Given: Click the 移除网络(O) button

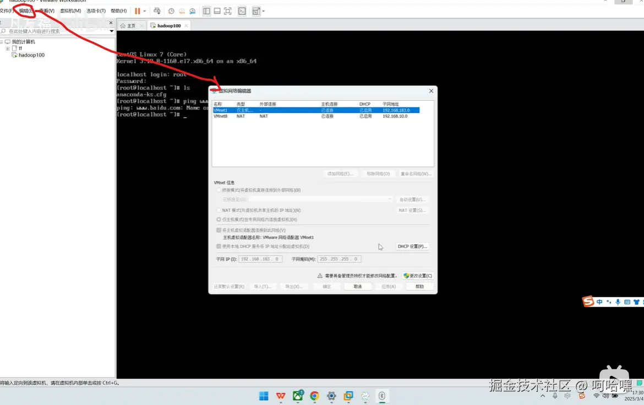Looking at the screenshot, I should (378, 174).
